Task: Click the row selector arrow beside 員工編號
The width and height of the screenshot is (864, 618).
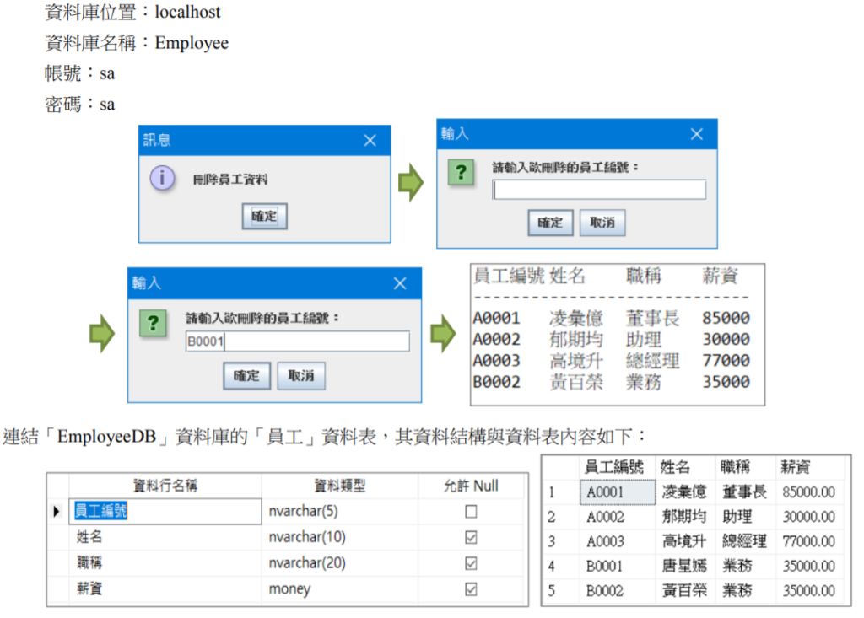Action: point(57,511)
